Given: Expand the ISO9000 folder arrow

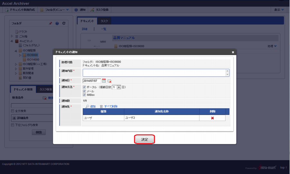Looking at the screenshot, I should click(20, 55).
